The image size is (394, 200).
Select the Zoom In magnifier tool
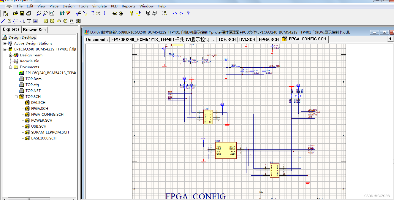point(39,13)
